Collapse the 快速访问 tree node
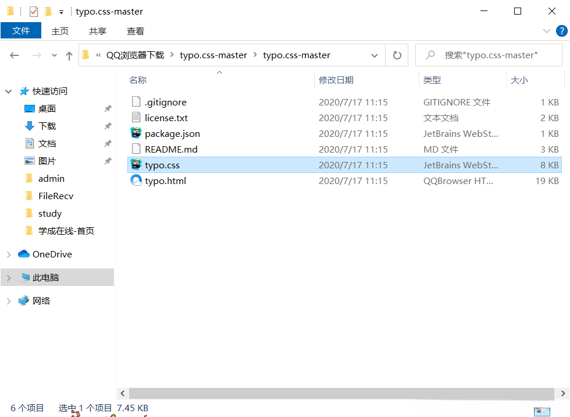Screen dimensions: 570x417 (9, 91)
